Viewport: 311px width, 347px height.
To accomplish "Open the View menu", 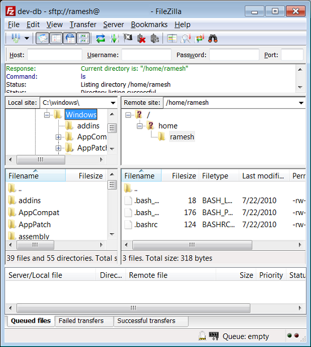I will tap(54, 24).
